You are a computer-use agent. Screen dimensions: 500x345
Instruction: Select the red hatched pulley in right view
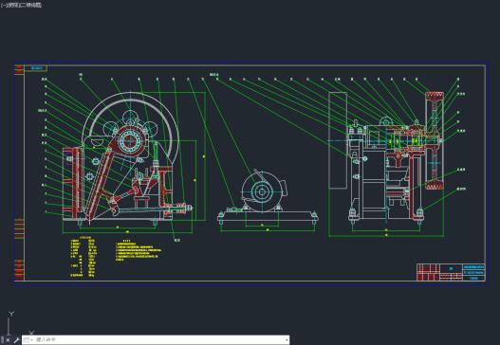tap(435, 140)
